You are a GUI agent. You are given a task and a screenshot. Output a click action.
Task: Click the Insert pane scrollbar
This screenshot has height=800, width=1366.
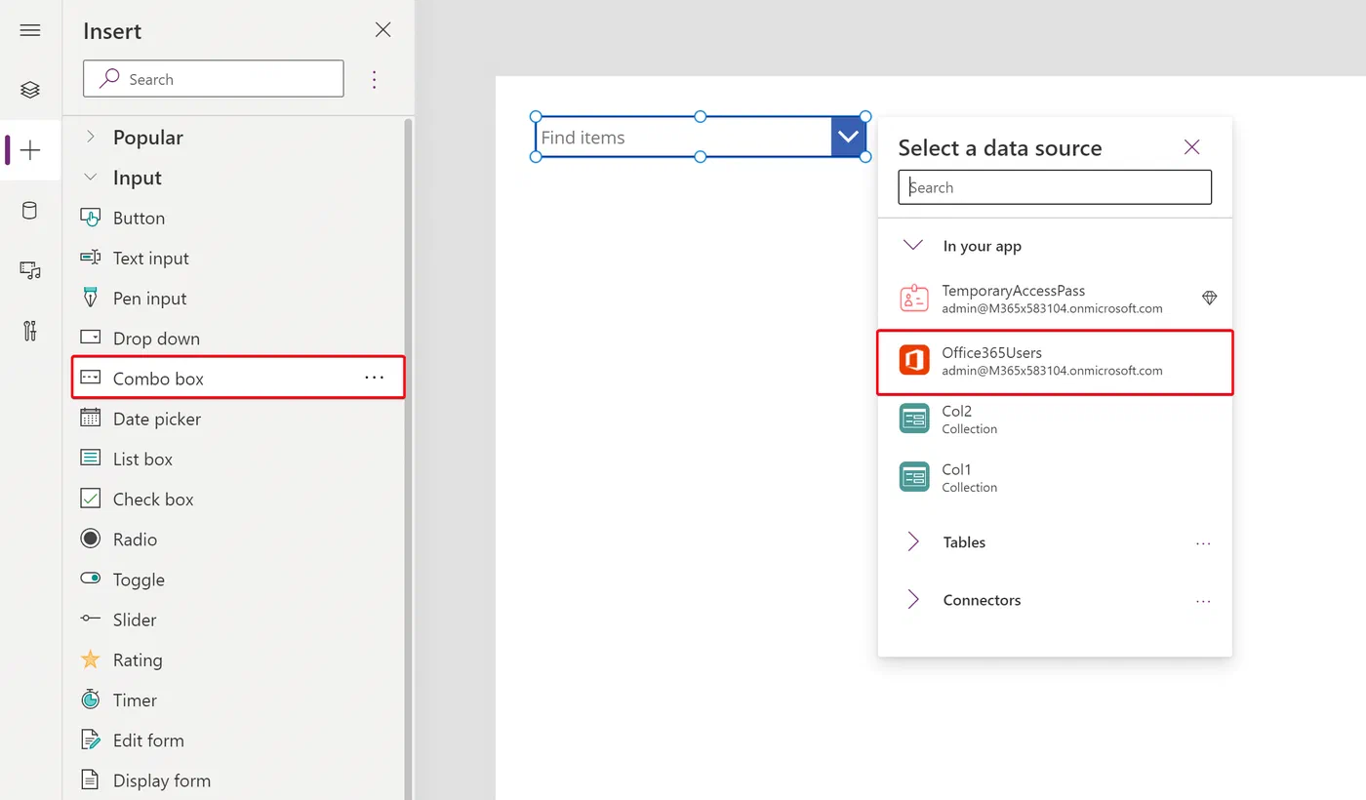pos(408,459)
